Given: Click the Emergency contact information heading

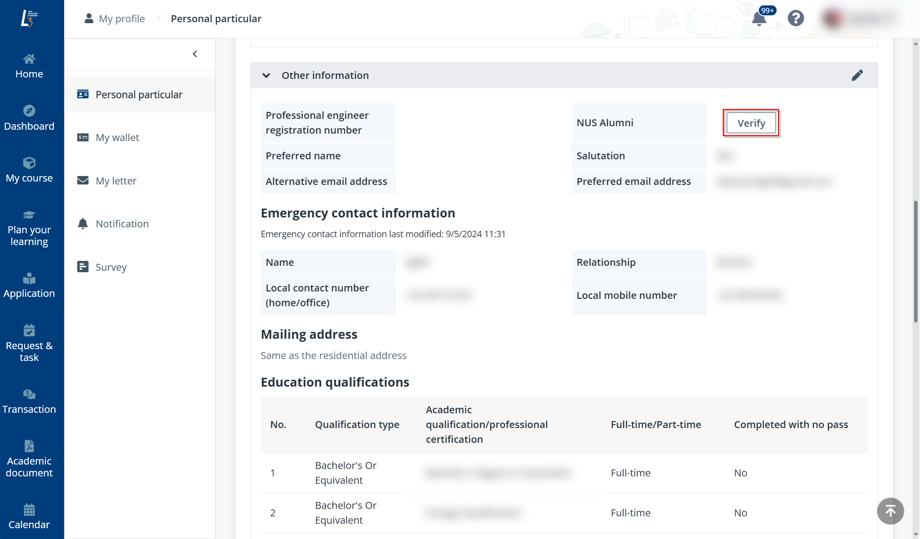Looking at the screenshot, I should pos(358,213).
